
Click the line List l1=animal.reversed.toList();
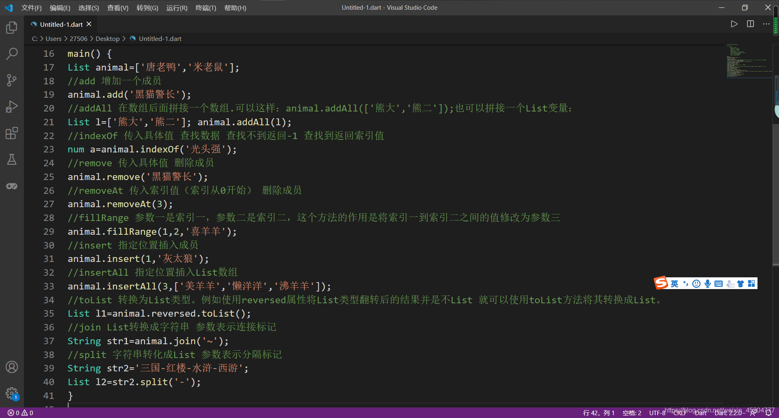pos(159,313)
